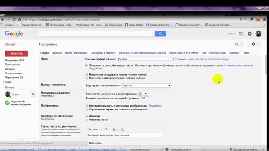
Task: Switch to the Аккаунты и импорт tab
Action: click(x=103, y=53)
